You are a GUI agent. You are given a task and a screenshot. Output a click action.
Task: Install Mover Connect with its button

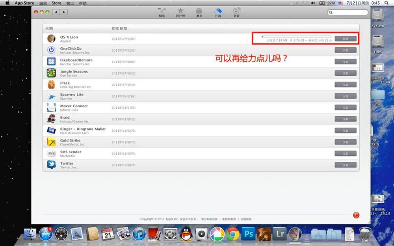(x=346, y=108)
